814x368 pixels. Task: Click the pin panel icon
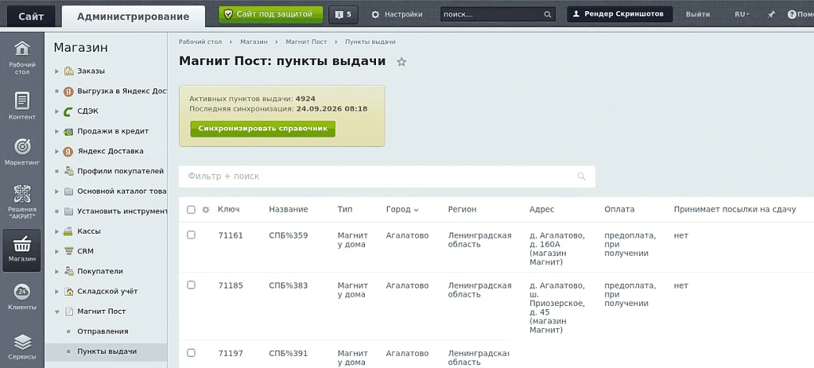click(x=771, y=14)
